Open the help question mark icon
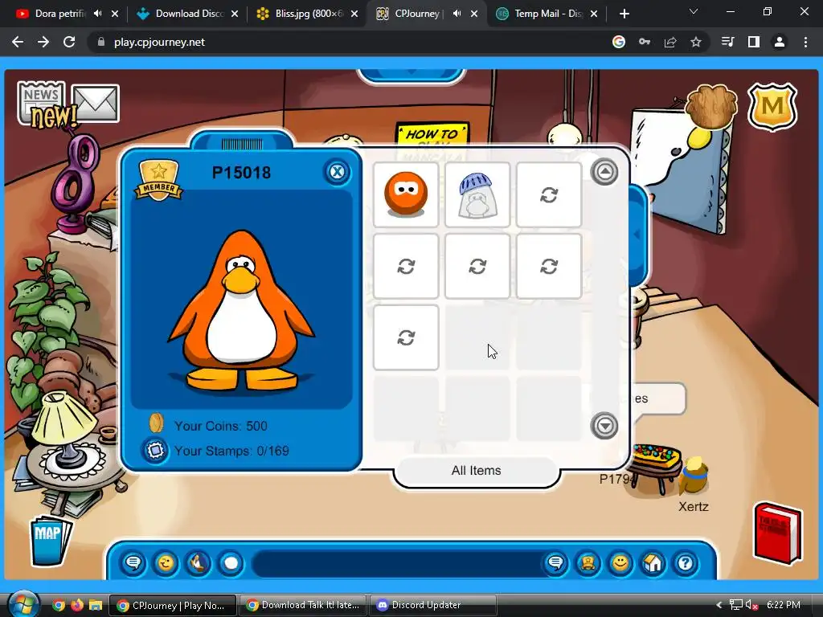Viewport: 823px width, 617px height. click(686, 563)
